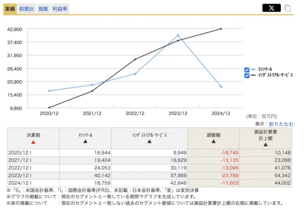The height and width of the screenshot is (210, 304).
Task: Share the chart via the X button
Action: tap(271, 8)
